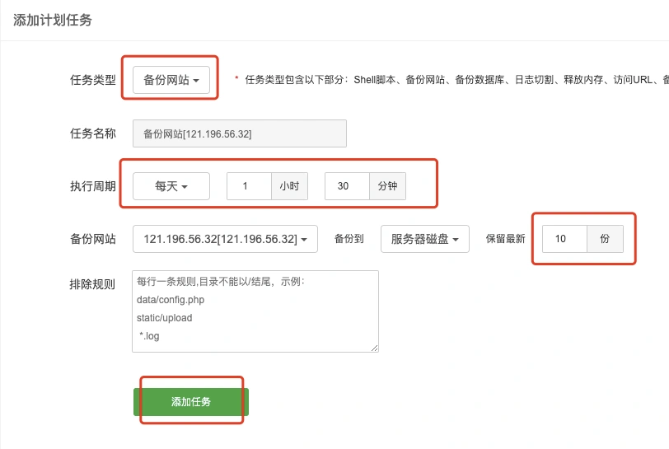Click the hour input showing 1
This screenshot has width=669, height=449.
(x=249, y=186)
